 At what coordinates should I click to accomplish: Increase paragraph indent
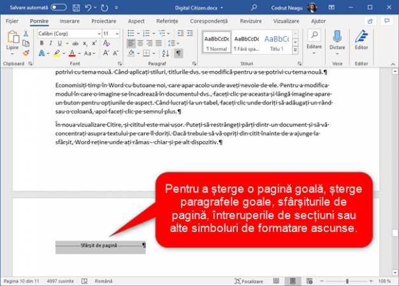click(190, 33)
